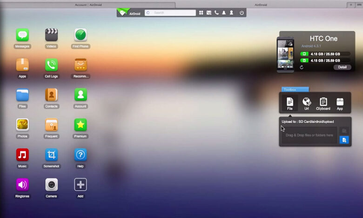Click the user profile icon in toolbar

(x=231, y=13)
